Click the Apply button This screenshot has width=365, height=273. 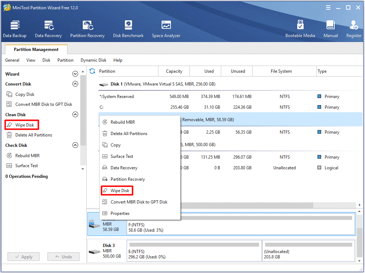point(24,257)
